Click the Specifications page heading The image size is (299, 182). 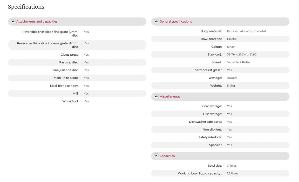coord(26,7)
